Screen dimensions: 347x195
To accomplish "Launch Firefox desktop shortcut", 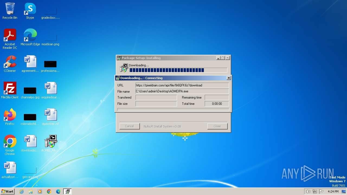I will (x=10, y=117).
